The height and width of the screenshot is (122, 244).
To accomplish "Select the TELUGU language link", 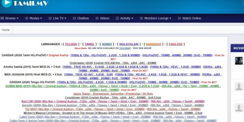I will click(71, 44).
